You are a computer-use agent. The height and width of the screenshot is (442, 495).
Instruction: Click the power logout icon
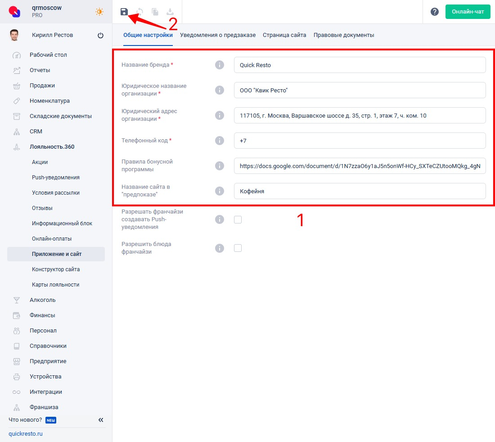(x=100, y=36)
